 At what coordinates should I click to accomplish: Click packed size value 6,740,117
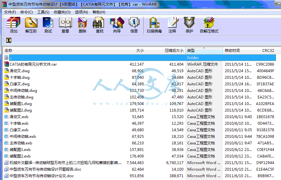(x=175, y=162)
